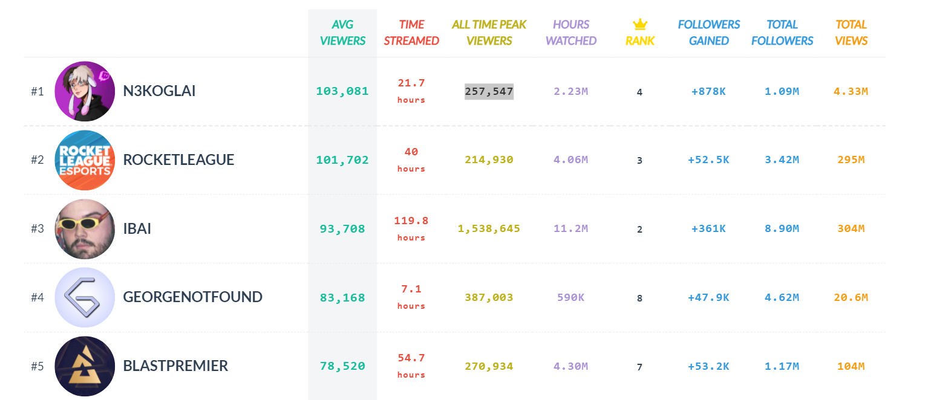Sort by Total Views column
Viewport: 934px width, 400px height.
pos(851,33)
